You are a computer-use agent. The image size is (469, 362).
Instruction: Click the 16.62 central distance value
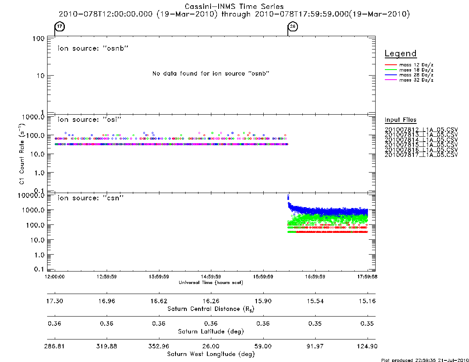click(x=159, y=301)
